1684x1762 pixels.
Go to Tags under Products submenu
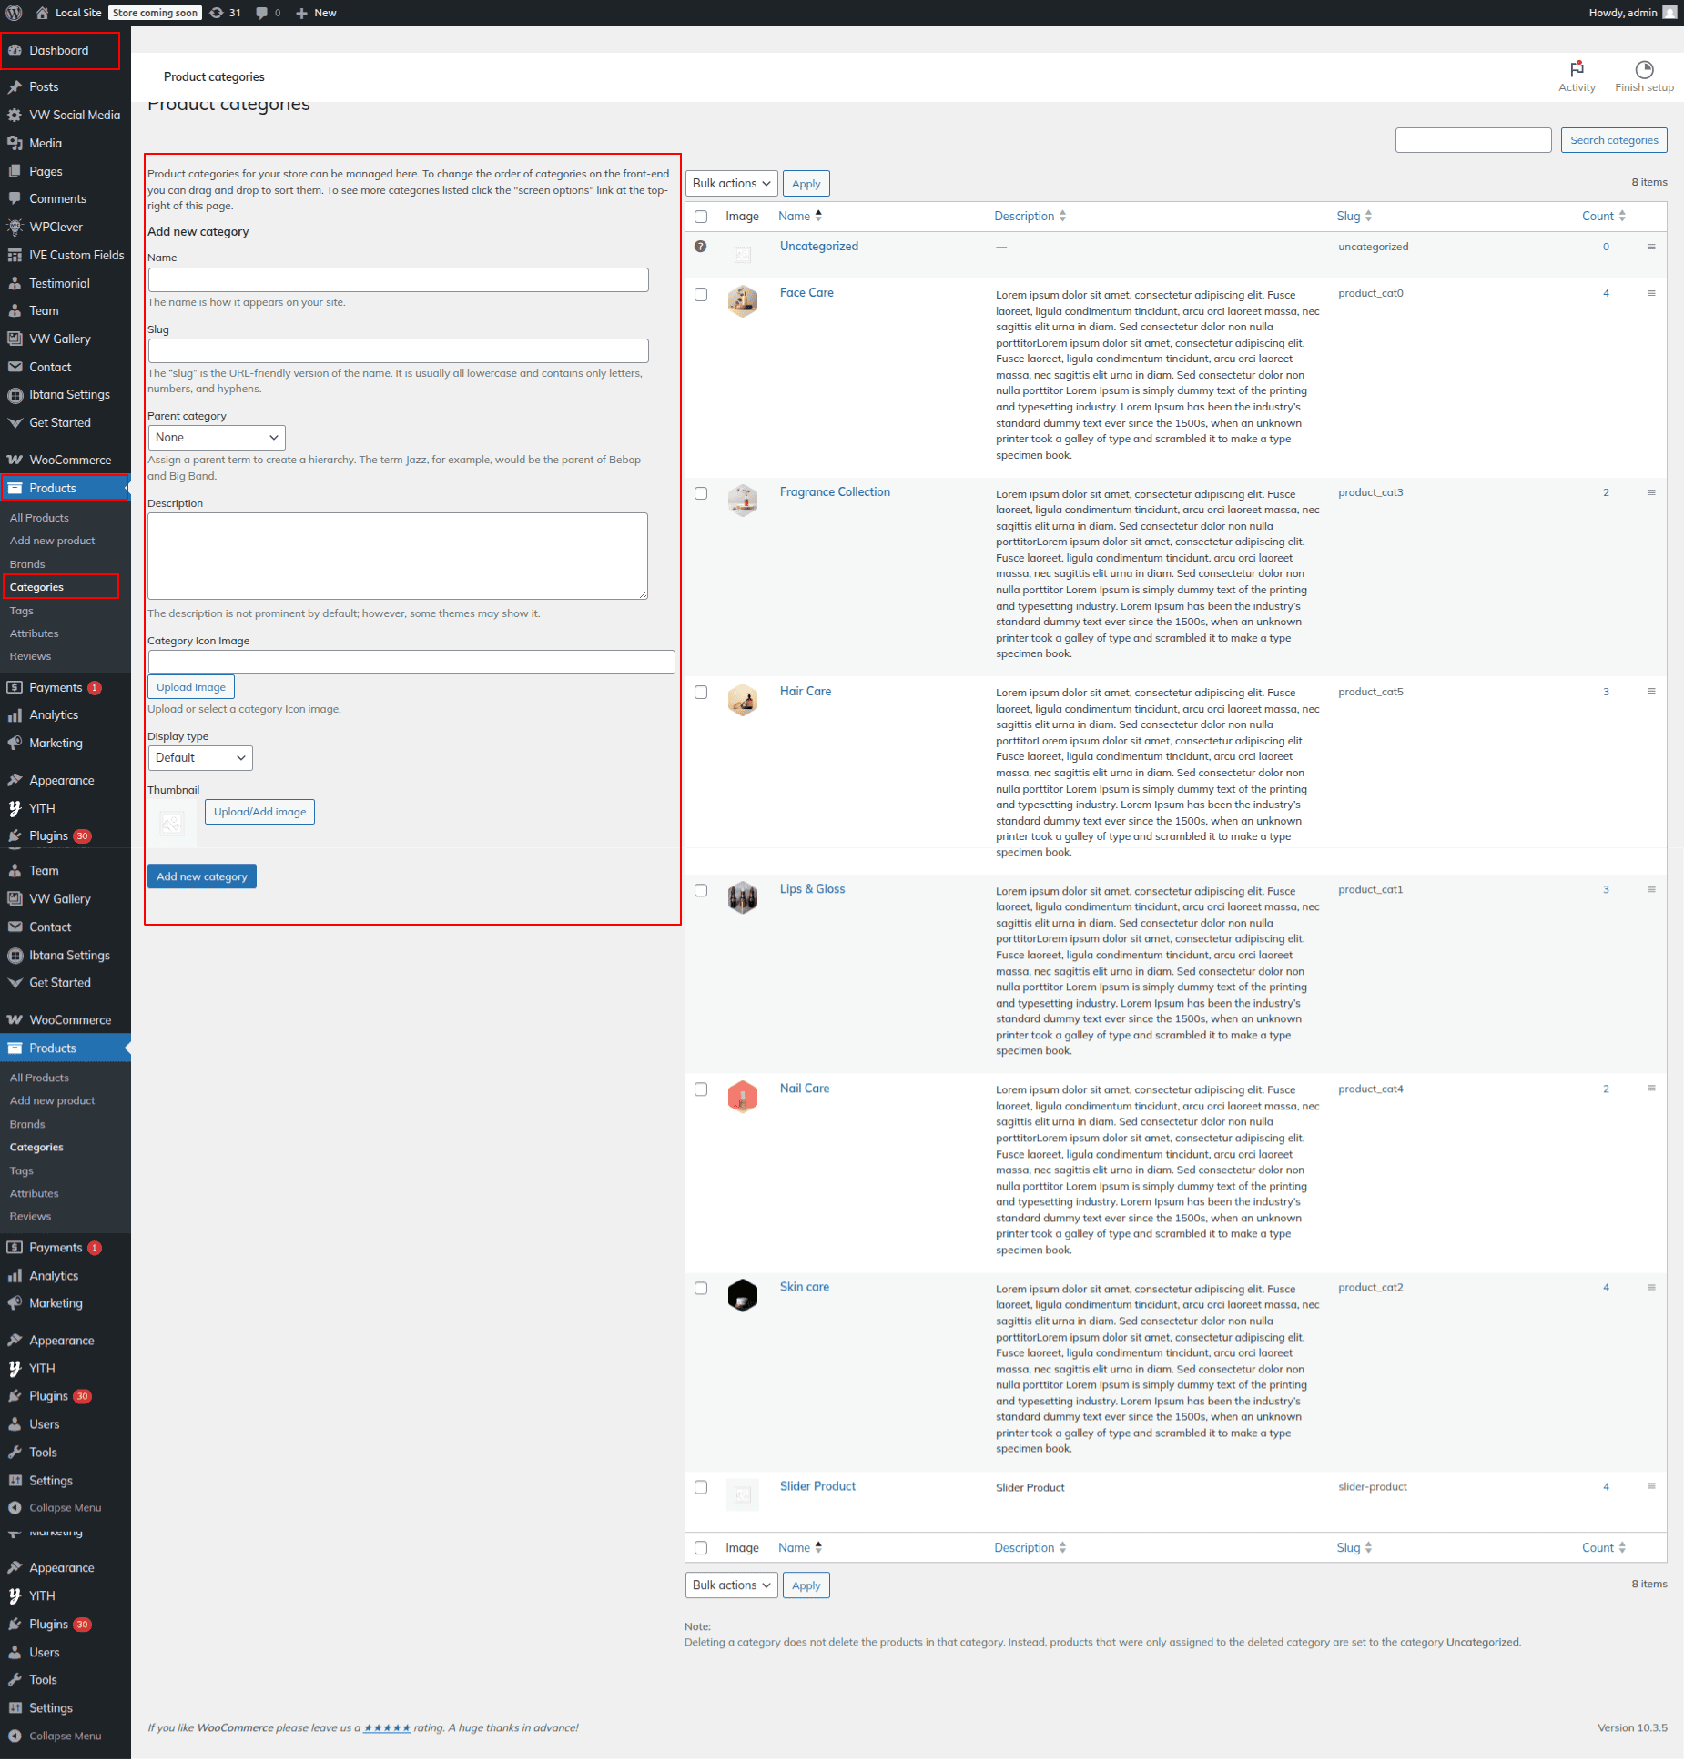[22, 611]
